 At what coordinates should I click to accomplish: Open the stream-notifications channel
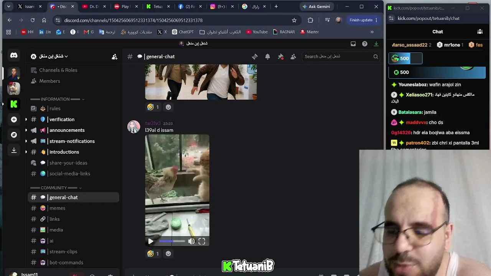[x=74, y=141]
